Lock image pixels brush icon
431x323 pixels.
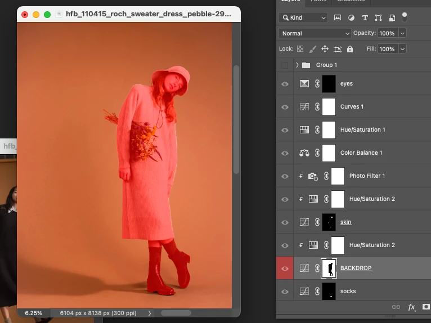click(x=312, y=49)
